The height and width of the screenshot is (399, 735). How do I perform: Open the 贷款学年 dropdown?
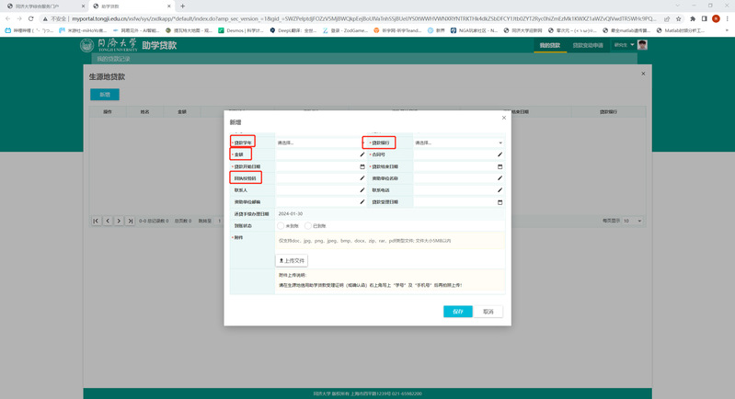pyautogui.click(x=318, y=142)
